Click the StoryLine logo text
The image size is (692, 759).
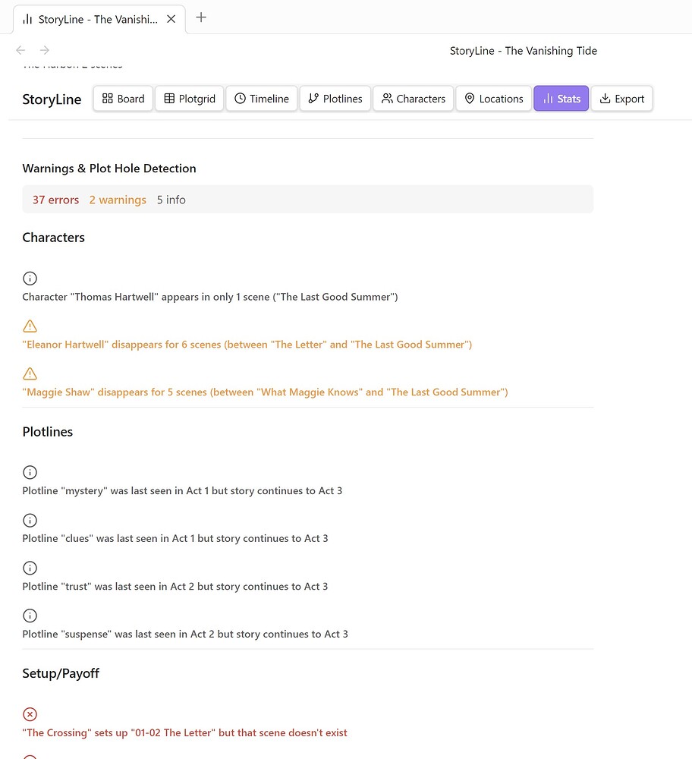pos(52,99)
